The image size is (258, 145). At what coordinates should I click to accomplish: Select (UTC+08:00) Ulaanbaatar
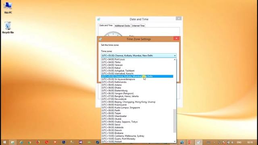tap(137, 116)
